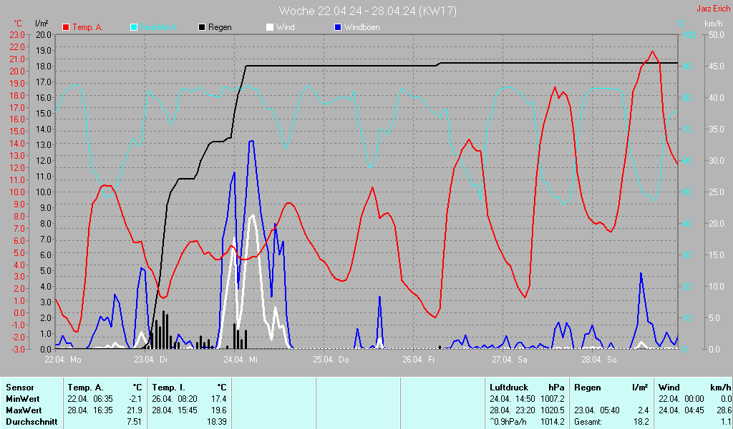
Task: Click the MinWert row label
Action: click(23, 399)
